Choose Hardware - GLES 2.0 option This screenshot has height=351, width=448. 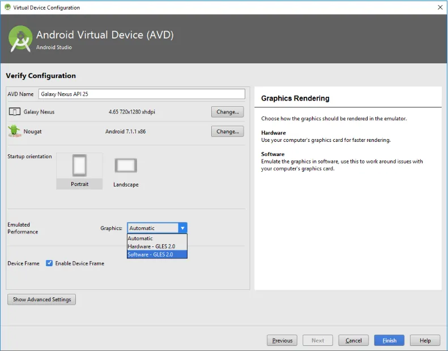157,246
